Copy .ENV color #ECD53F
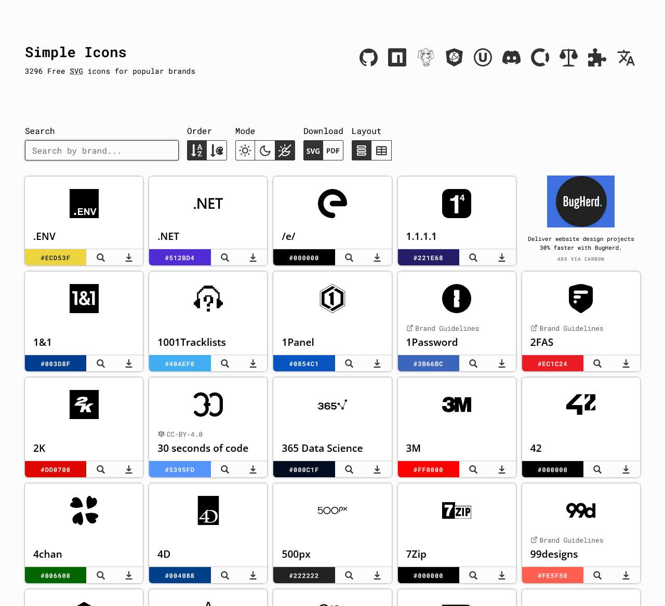The width and height of the screenshot is (665, 606). 56,258
